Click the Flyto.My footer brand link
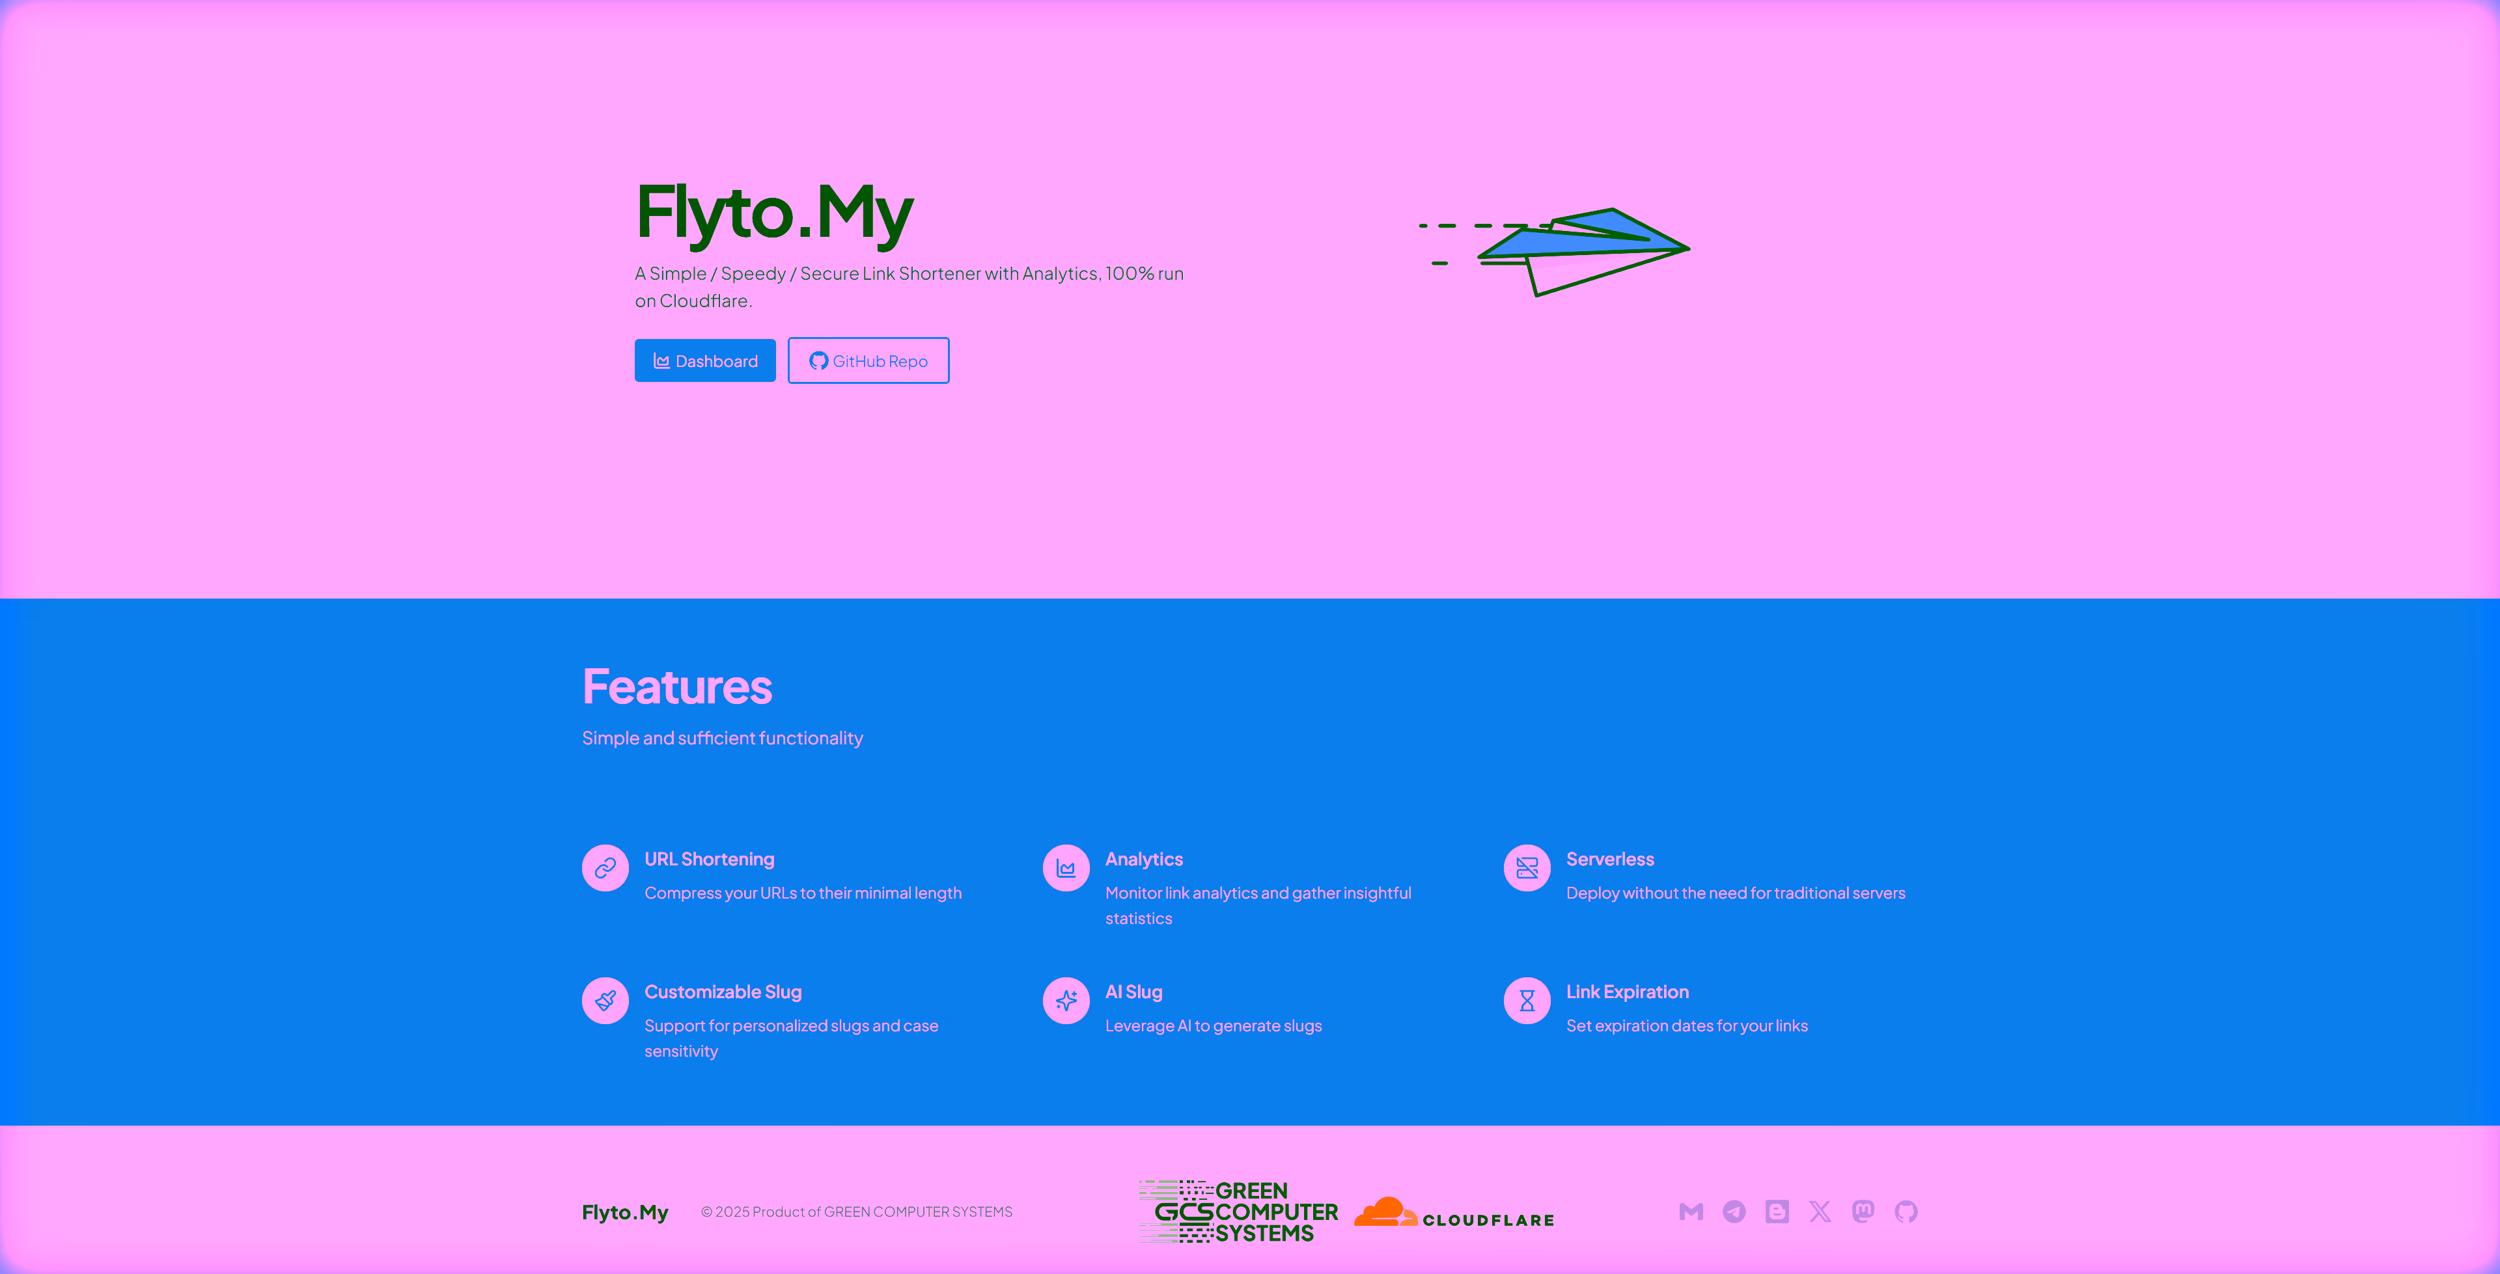This screenshot has width=2500, height=1274. point(625,1212)
